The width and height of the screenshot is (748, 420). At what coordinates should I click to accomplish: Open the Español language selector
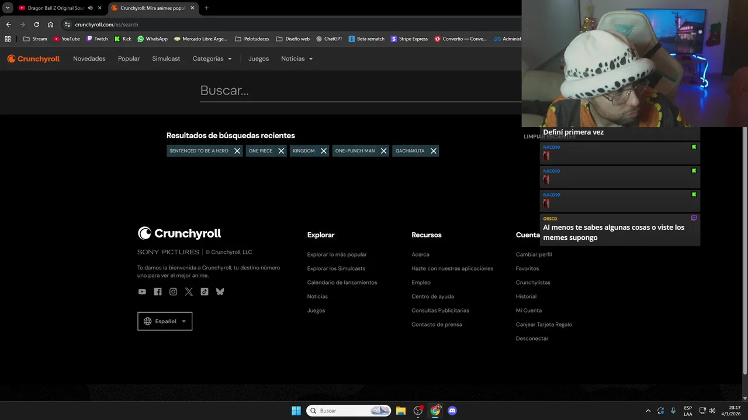165,321
